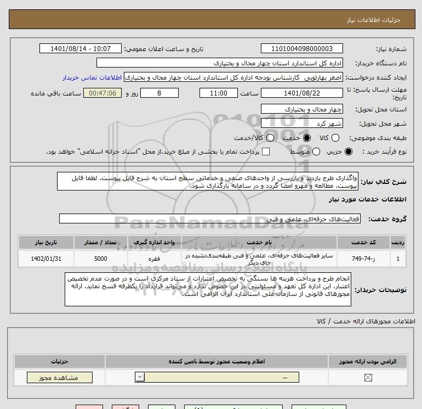Click the buyer organization name field

tap(220, 63)
